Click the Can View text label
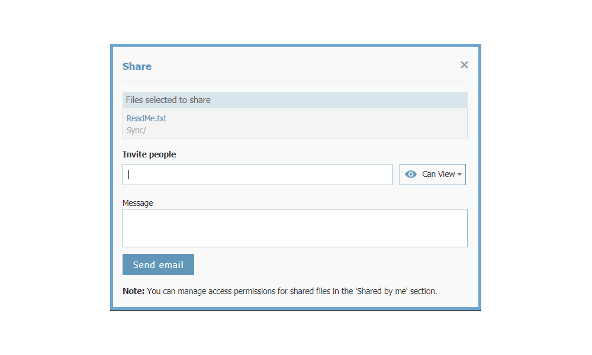This screenshot has height=355, width=592. coord(438,175)
